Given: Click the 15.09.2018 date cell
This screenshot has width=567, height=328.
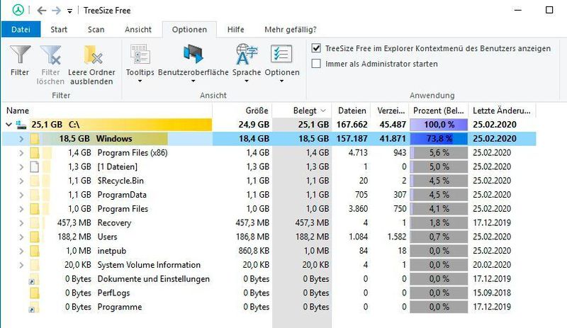Looking at the screenshot, I should click(492, 293).
